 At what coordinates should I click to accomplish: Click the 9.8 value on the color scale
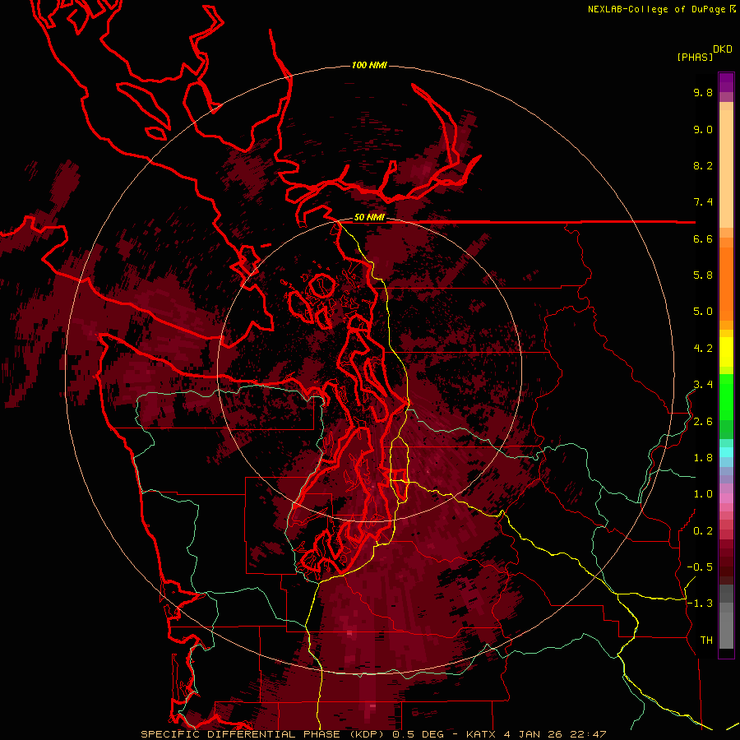pos(703,92)
